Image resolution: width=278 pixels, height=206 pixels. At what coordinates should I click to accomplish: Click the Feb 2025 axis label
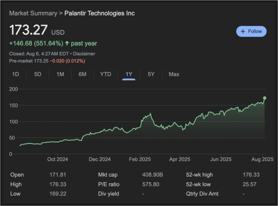(140, 159)
